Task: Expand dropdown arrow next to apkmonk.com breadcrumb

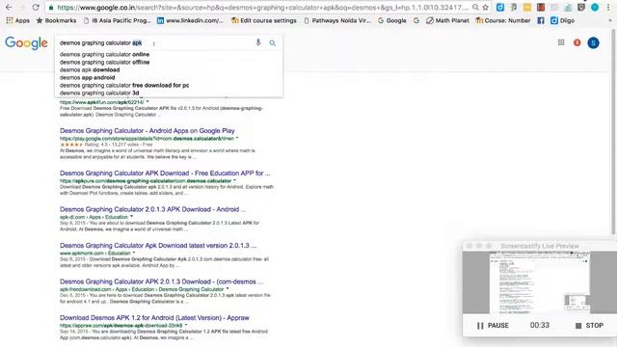Action: click(134, 253)
